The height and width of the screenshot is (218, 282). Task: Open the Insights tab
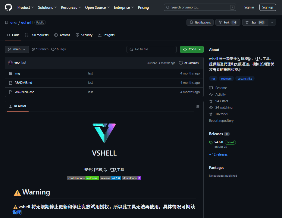(x=106, y=35)
